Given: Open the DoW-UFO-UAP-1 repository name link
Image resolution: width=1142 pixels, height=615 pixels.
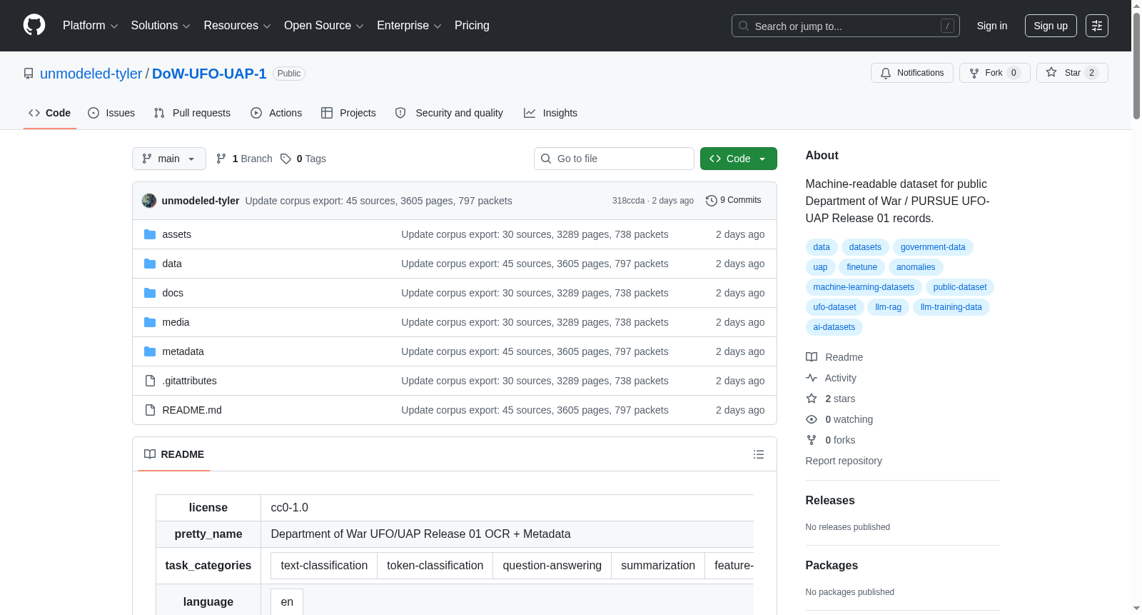Looking at the screenshot, I should coord(209,74).
